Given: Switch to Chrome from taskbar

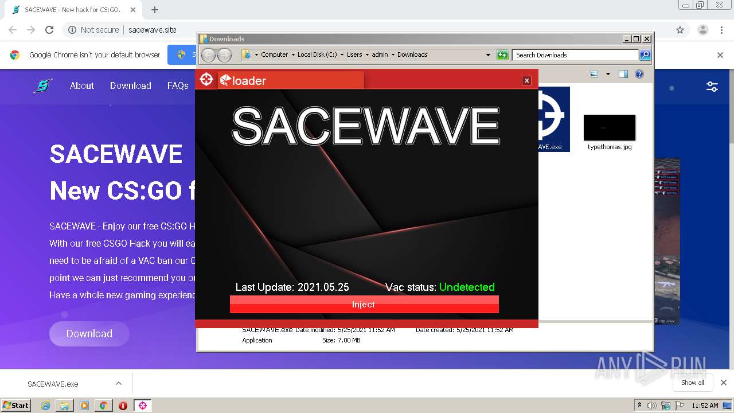Looking at the screenshot, I should (x=103, y=406).
